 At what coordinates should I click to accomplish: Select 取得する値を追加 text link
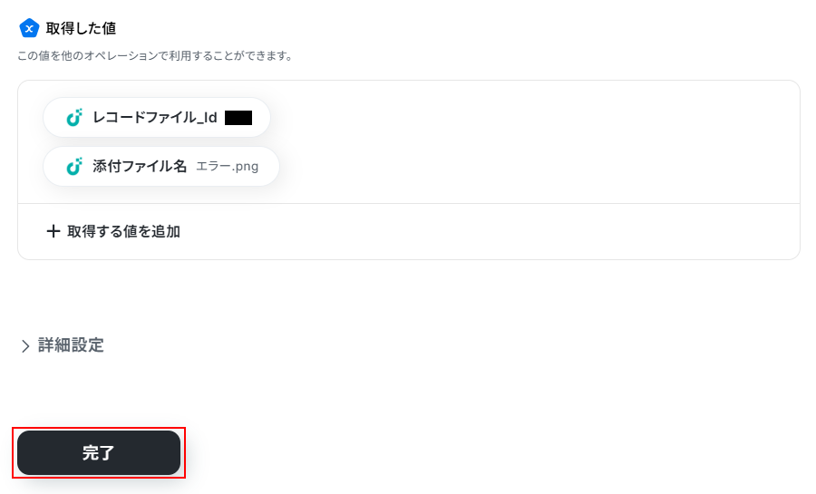[x=124, y=231]
